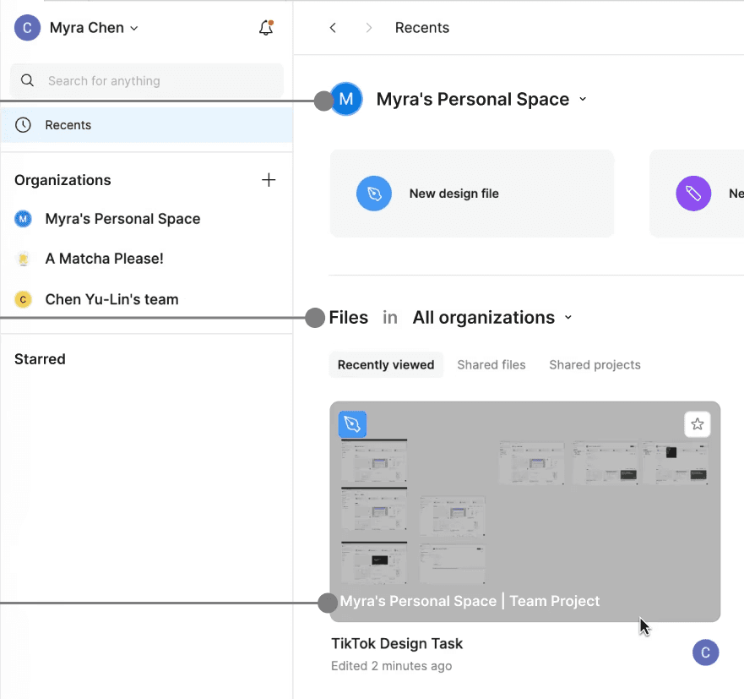Open the All organizations filter dropdown

[491, 318]
